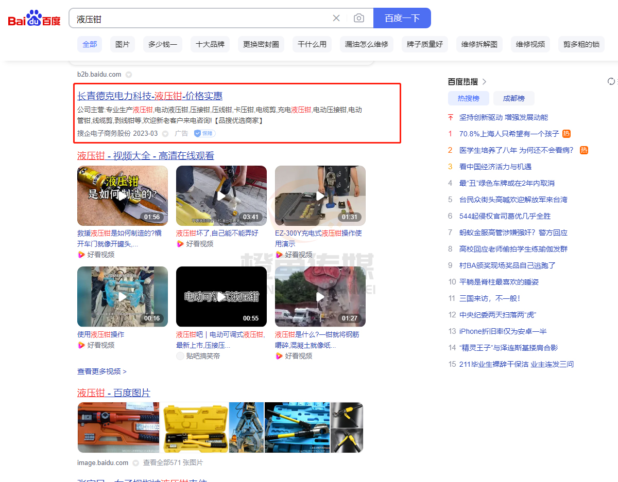
Task: Open the 长青德克电力科技 ad result title
Action: point(150,96)
